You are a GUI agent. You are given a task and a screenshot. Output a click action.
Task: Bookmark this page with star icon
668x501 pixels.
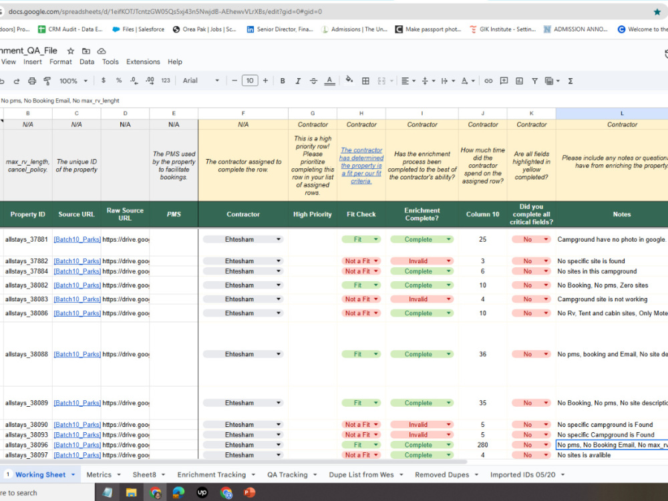tap(657, 12)
